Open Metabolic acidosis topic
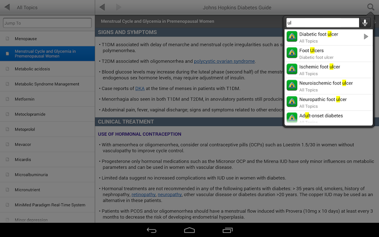Viewport: 379px width, 237px height. [47, 69]
